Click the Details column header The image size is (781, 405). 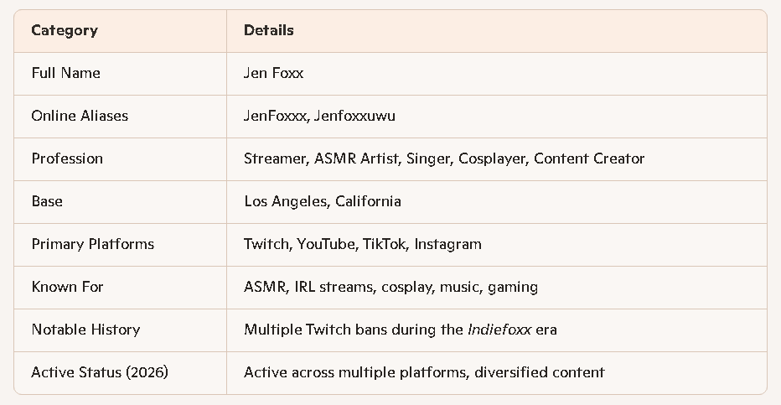pyautogui.click(x=269, y=30)
